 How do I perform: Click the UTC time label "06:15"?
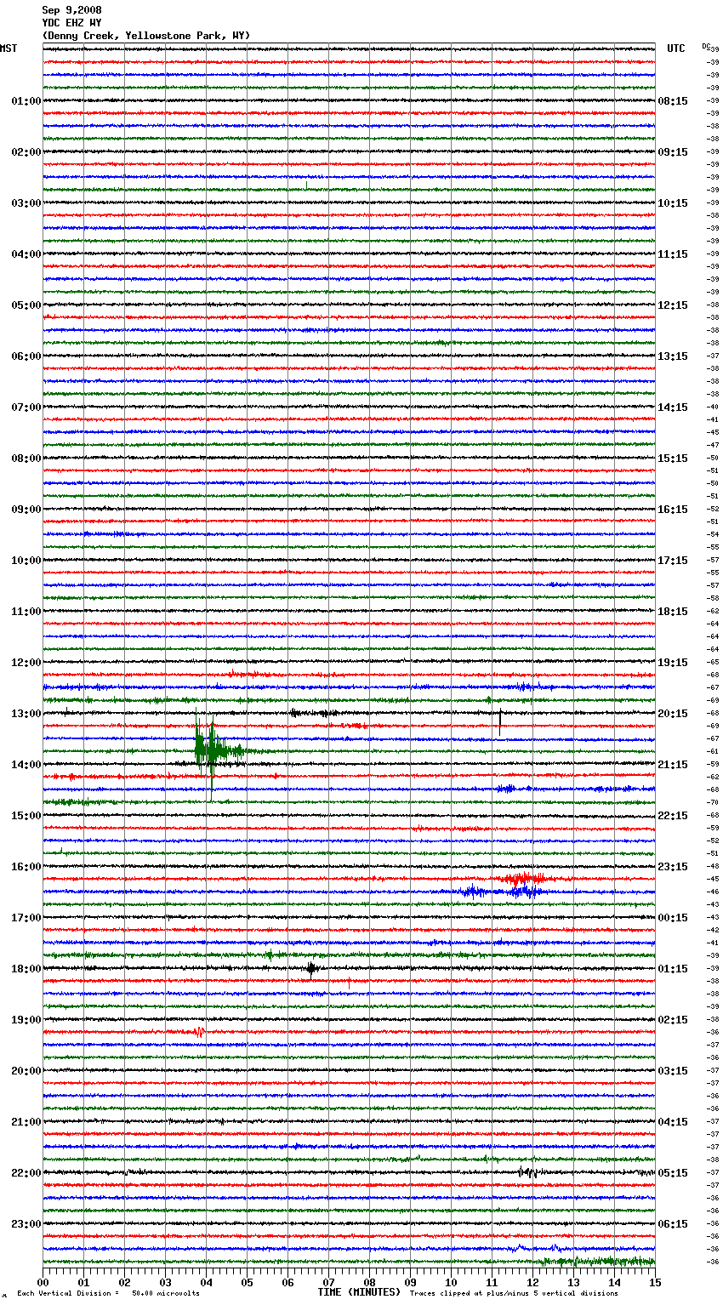[673, 1224]
